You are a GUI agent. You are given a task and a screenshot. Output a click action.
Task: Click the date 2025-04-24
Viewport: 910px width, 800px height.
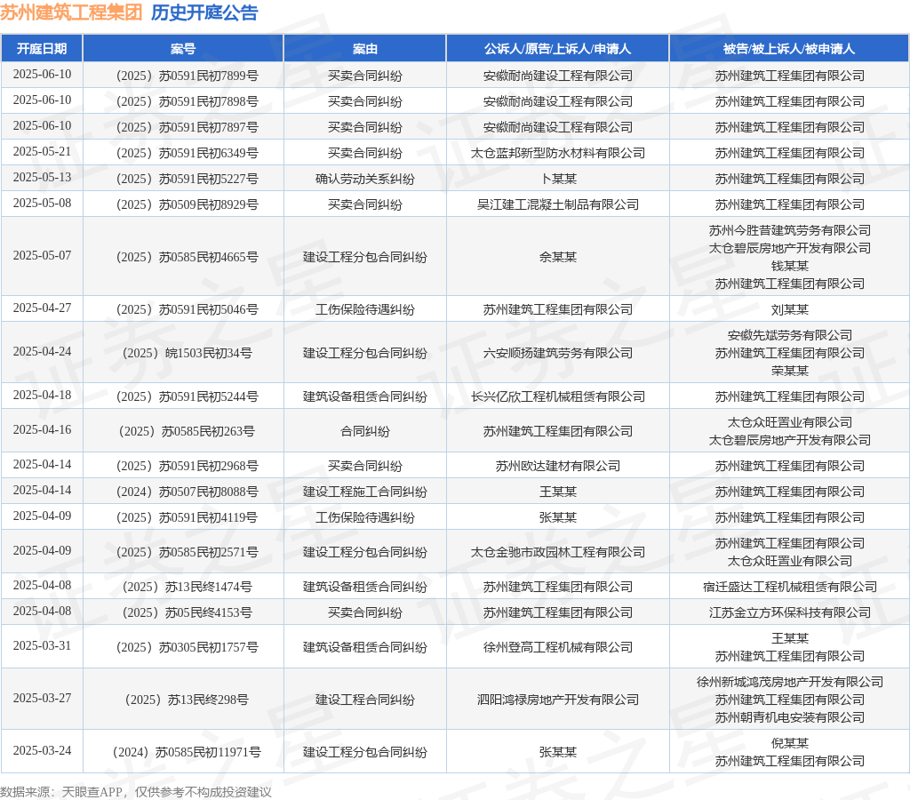[x=42, y=351]
